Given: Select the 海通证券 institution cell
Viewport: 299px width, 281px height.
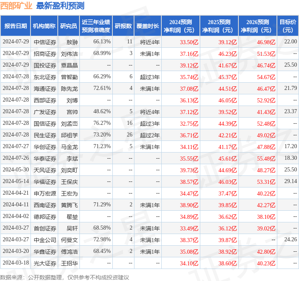Looking at the screenshot, I should [x=45, y=89].
